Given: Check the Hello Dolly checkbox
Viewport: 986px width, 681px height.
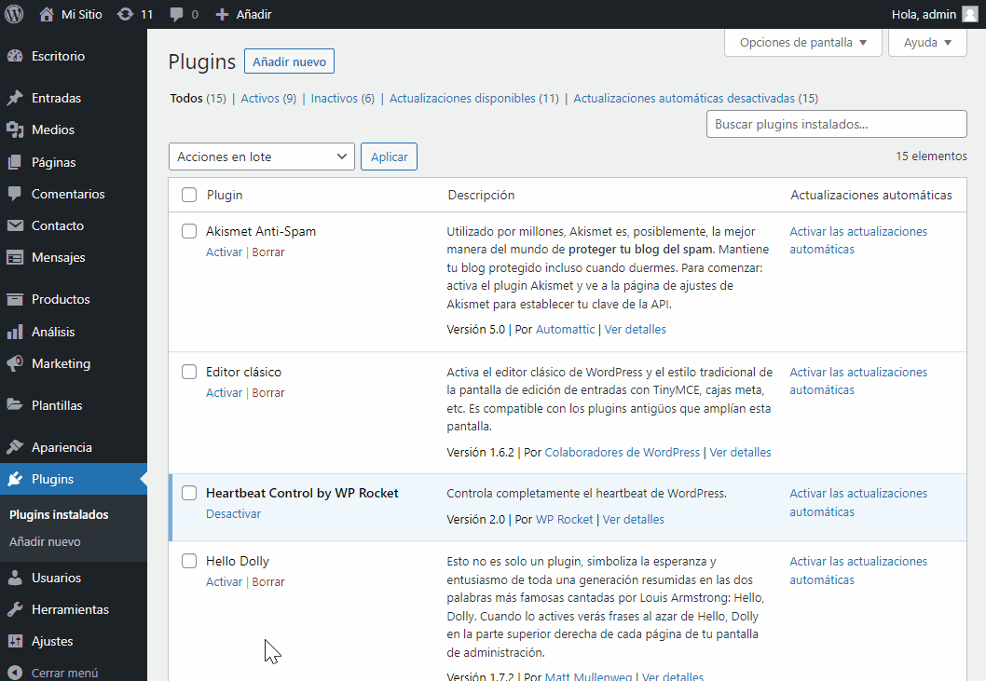Looking at the screenshot, I should coord(189,561).
